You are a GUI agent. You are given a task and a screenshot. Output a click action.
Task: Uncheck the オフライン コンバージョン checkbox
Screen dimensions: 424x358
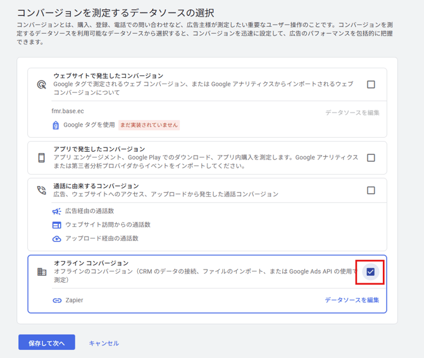coord(370,272)
